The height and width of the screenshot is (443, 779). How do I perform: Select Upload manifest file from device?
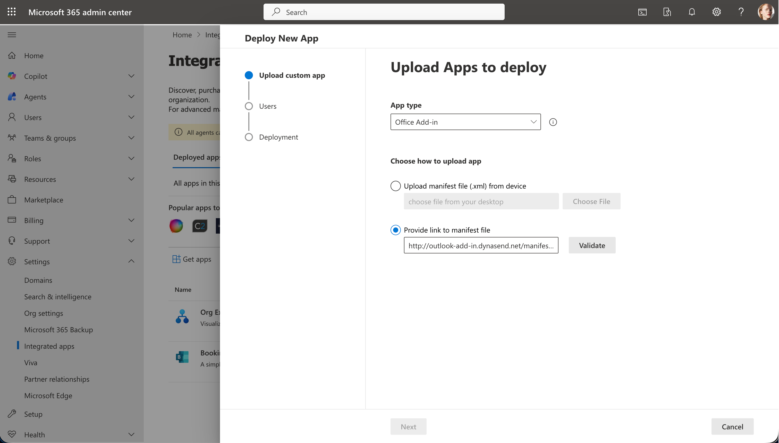(395, 186)
